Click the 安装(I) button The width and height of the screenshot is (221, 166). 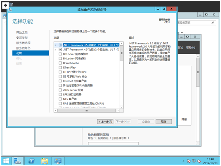click(x=146, y=122)
